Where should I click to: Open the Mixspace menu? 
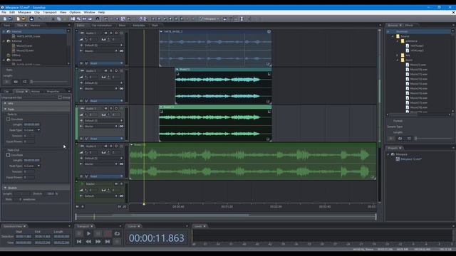pyautogui.click(x=24, y=13)
